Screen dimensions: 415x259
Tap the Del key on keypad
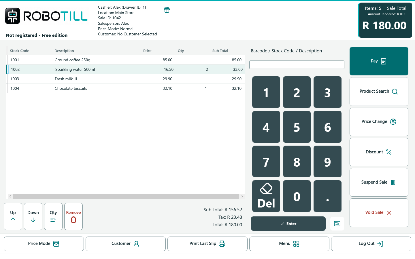tap(266, 196)
